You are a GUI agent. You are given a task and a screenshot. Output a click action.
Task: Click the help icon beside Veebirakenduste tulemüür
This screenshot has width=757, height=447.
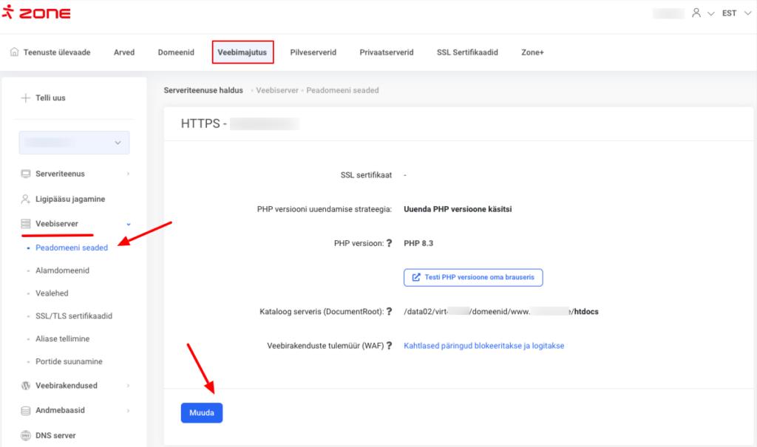click(389, 346)
